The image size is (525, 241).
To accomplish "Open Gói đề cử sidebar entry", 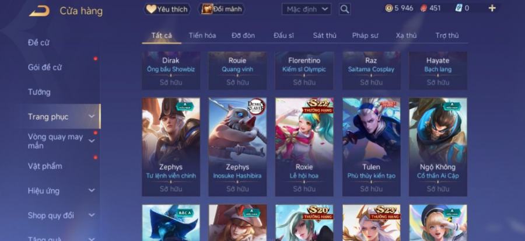I will point(44,67).
